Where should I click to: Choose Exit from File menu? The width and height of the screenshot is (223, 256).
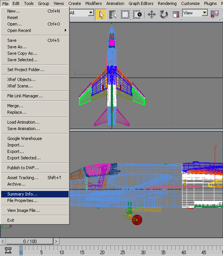tap(35, 220)
